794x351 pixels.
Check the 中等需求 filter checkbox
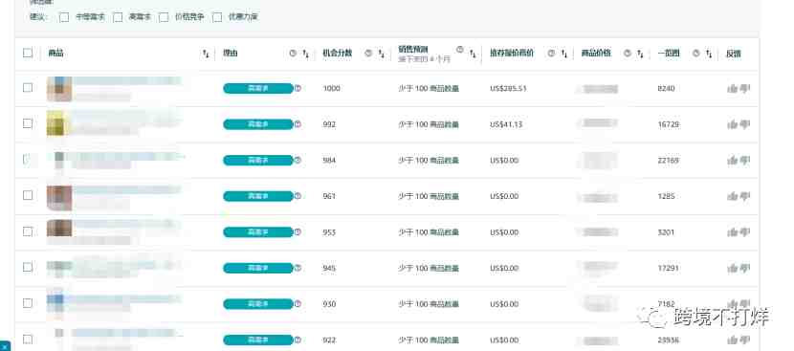coord(64,17)
